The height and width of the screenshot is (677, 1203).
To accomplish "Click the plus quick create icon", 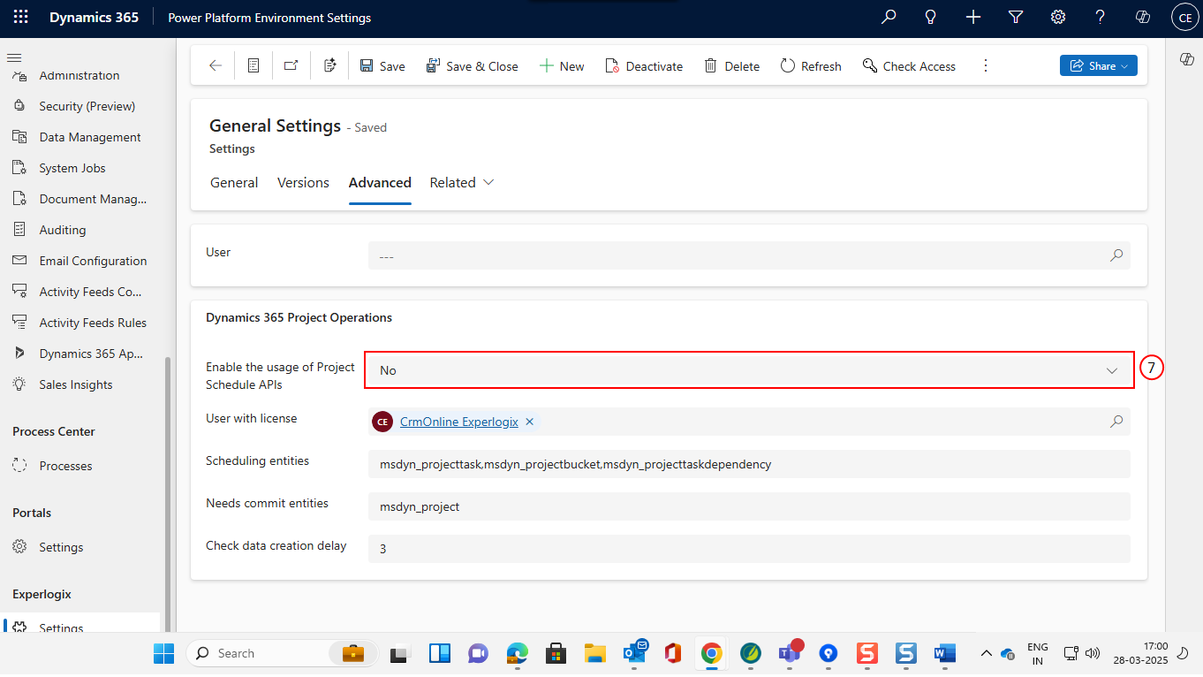I will (x=973, y=18).
